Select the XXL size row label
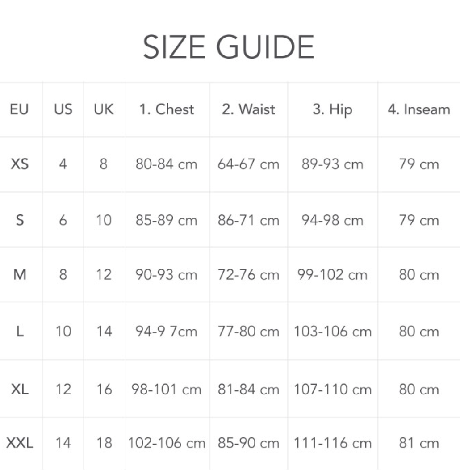The height and width of the screenshot is (470, 460). pos(20,443)
